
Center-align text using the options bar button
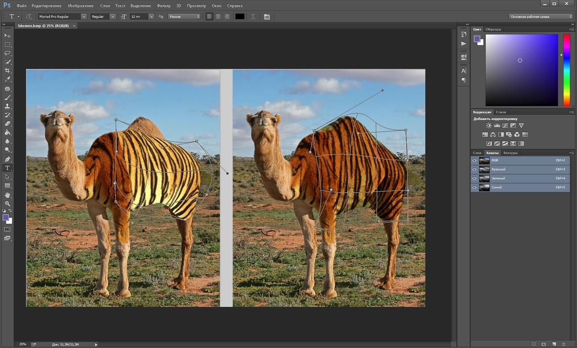(218, 16)
